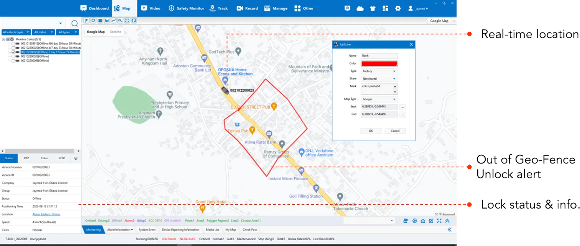Click the list lines icon in bottom toolbar
Screen dimensions: 580x246
point(406,220)
